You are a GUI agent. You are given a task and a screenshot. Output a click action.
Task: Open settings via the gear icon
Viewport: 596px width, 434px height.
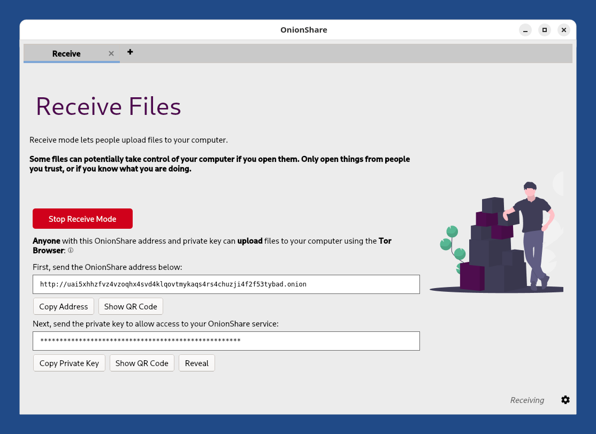coord(566,400)
